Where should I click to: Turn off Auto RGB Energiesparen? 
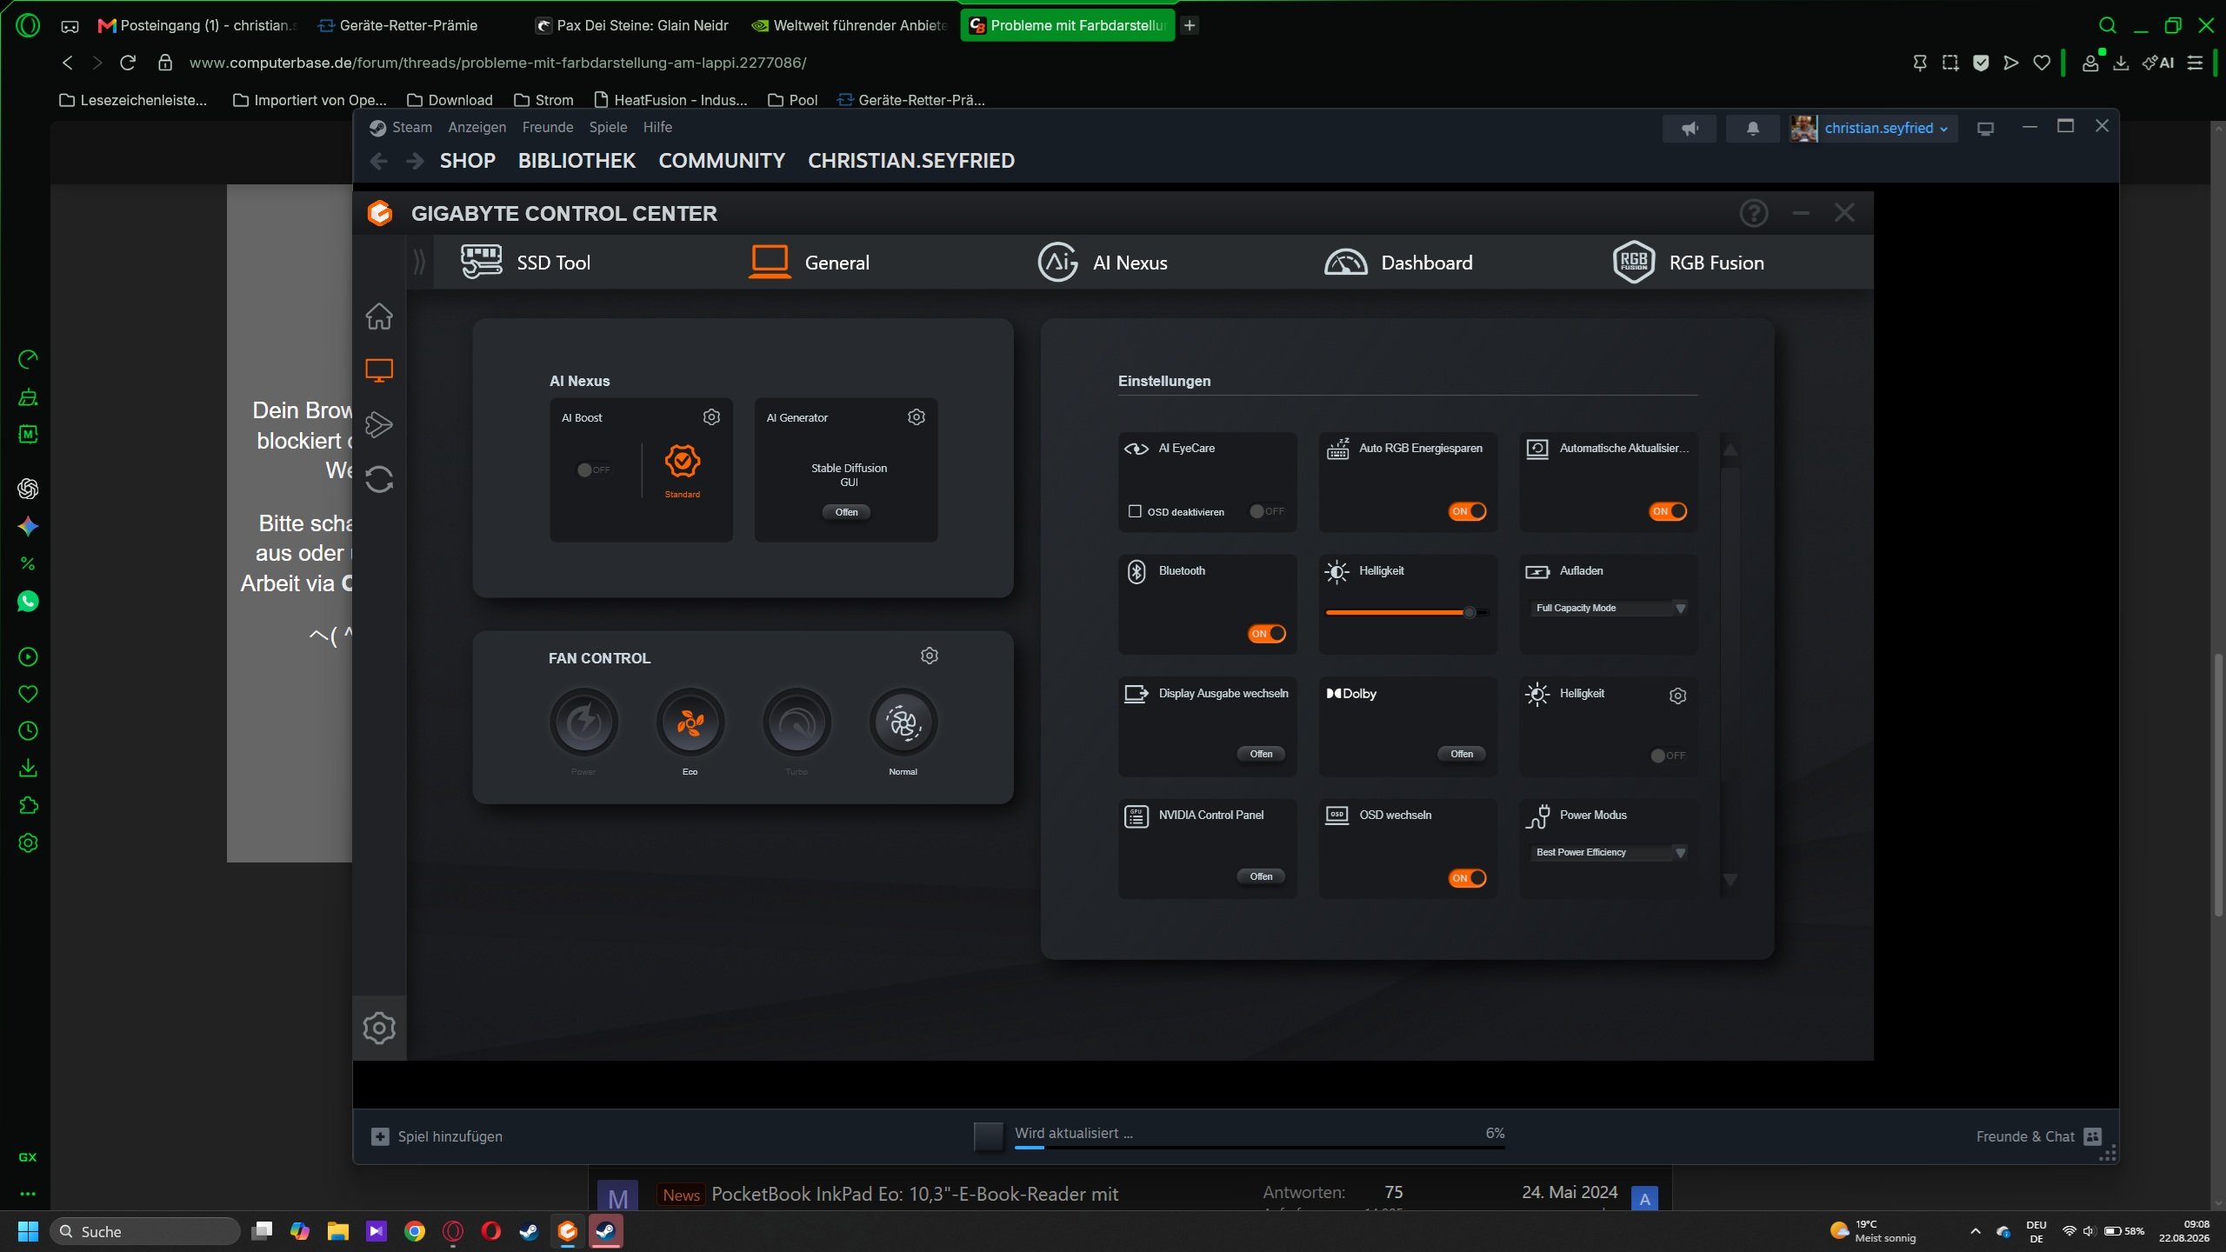point(1468,511)
